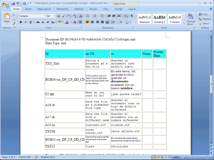The image size is (214, 160).
Task: Open Change Styles options
Action: tap(191, 19)
